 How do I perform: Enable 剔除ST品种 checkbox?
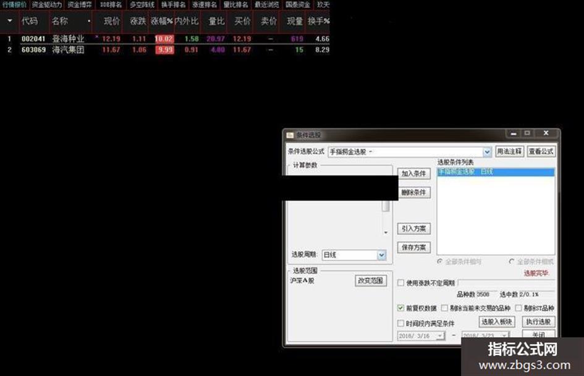(518, 308)
